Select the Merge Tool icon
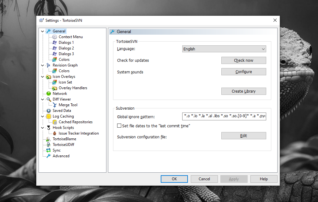Image resolution: width=318 pixels, height=202 pixels. click(x=55, y=105)
